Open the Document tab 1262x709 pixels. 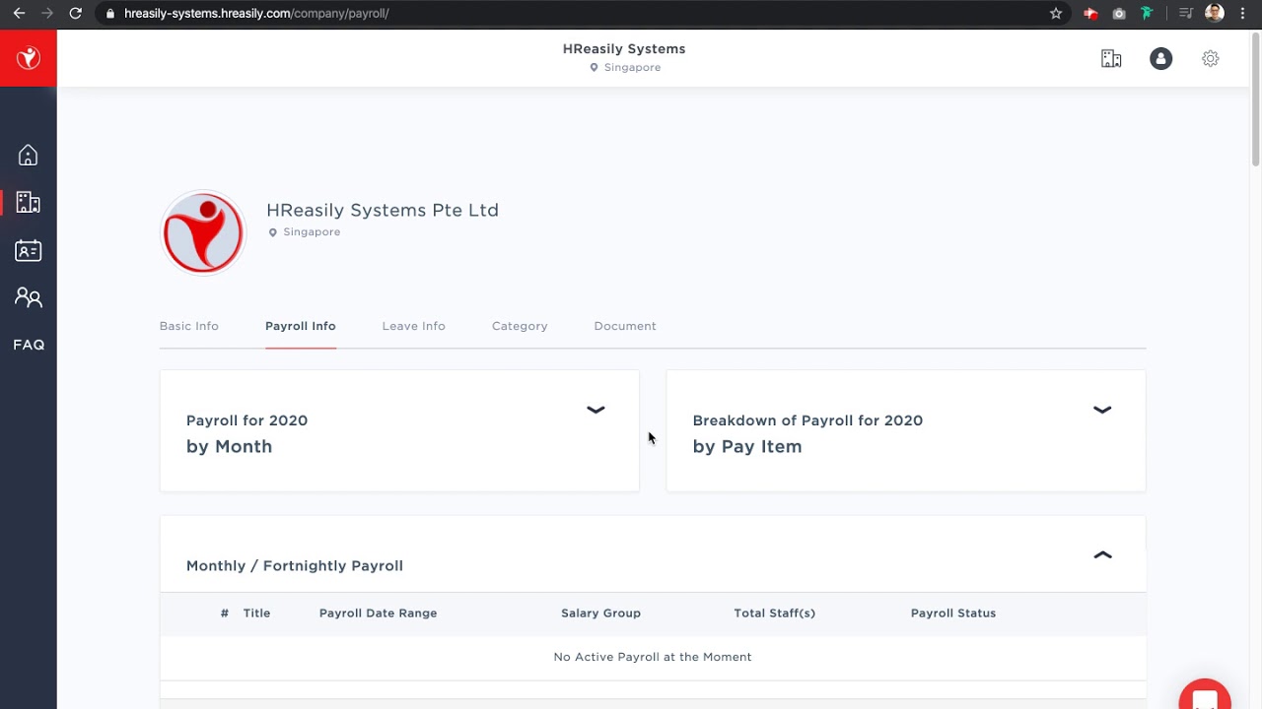[x=625, y=326]
